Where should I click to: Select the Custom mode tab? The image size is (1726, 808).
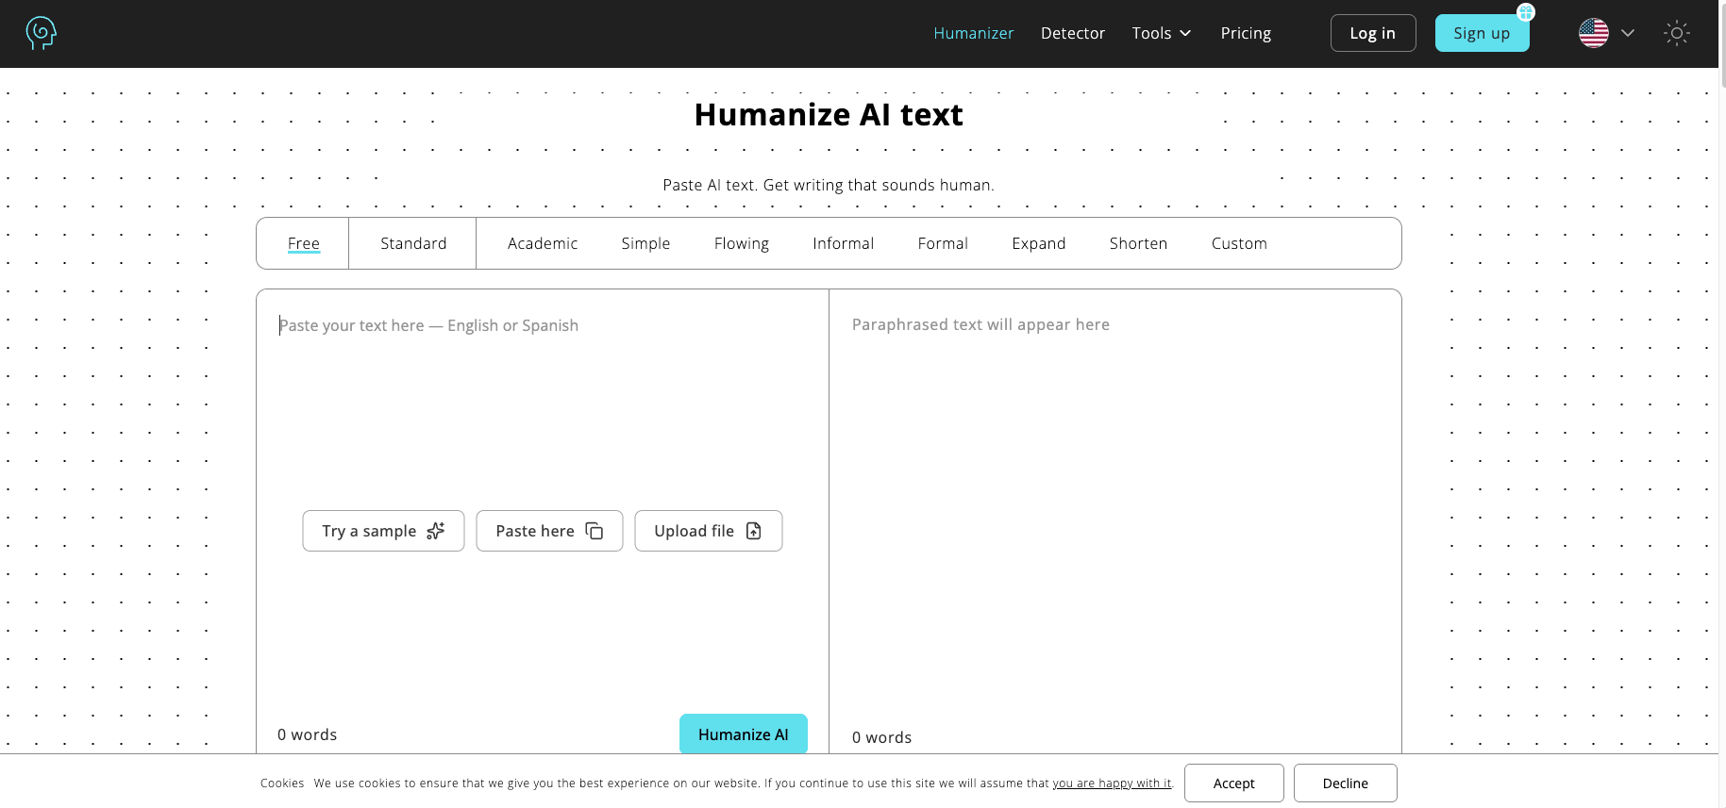click(x=1239, y=243)
